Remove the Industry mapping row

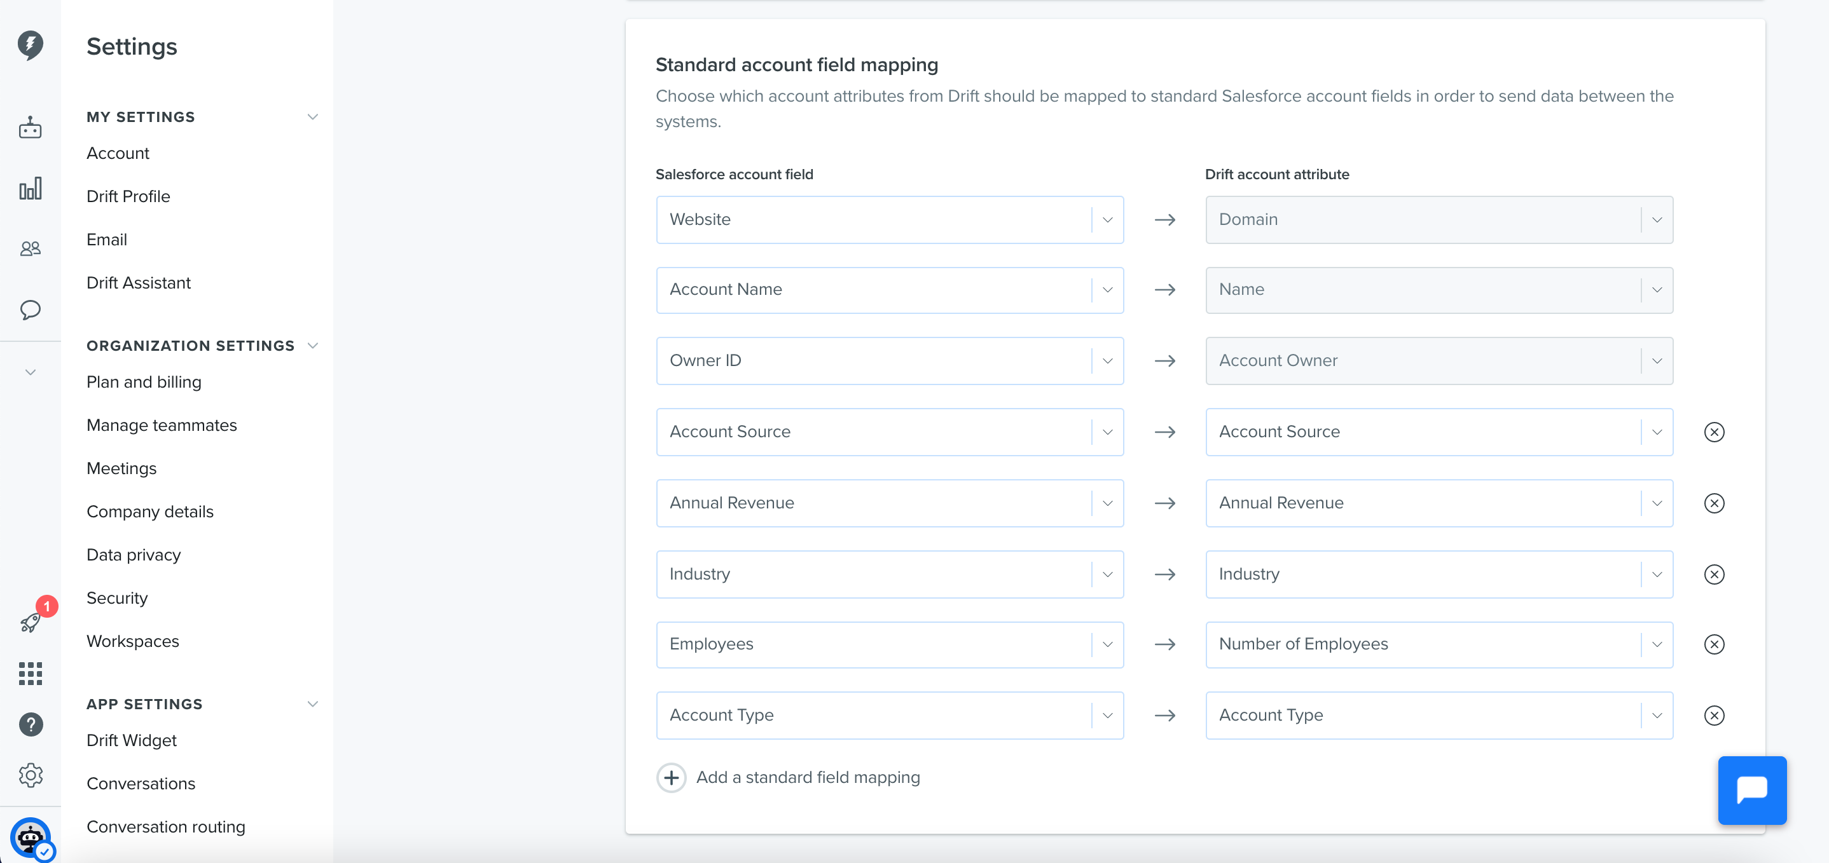click(1714, 574)
